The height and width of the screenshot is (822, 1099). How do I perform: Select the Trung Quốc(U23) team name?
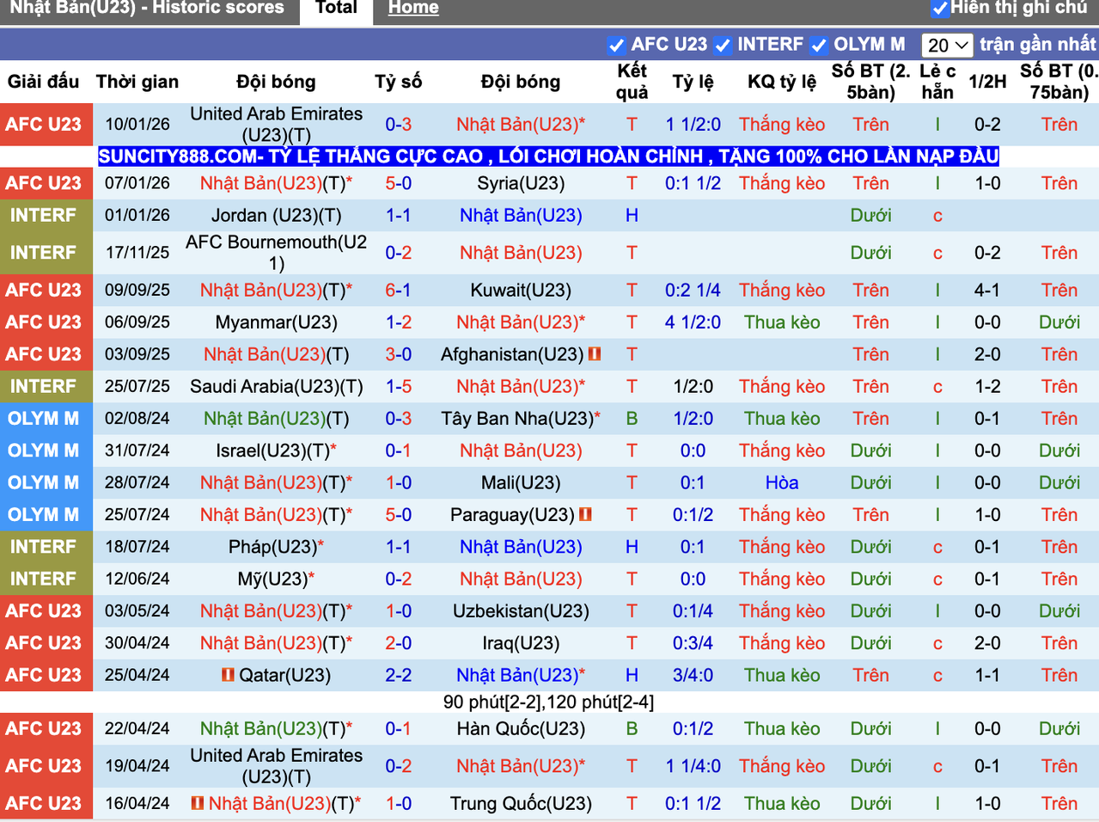(521, 804)
